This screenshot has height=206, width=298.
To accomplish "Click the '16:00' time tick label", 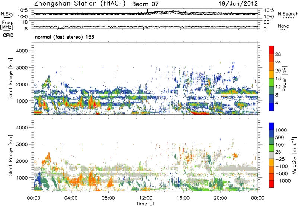I will 183,198.
